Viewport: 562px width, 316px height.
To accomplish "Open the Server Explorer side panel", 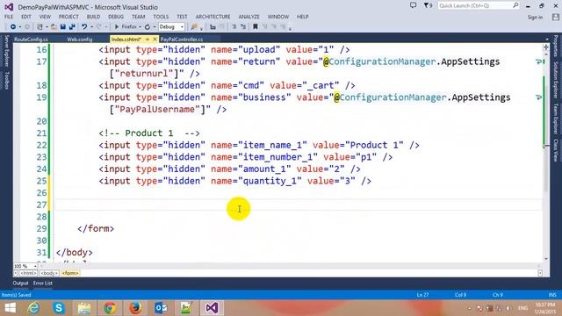I will pos(6,51).
